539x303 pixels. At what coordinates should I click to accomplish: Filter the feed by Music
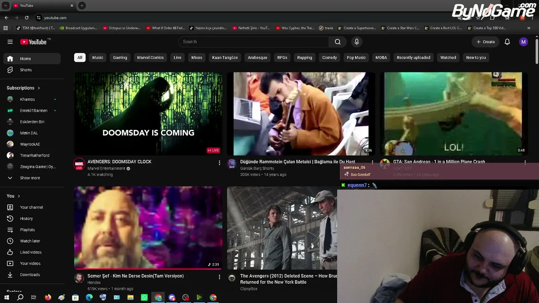98,58
